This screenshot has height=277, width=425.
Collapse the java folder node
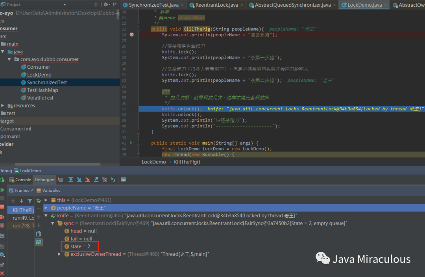point(3,51)
